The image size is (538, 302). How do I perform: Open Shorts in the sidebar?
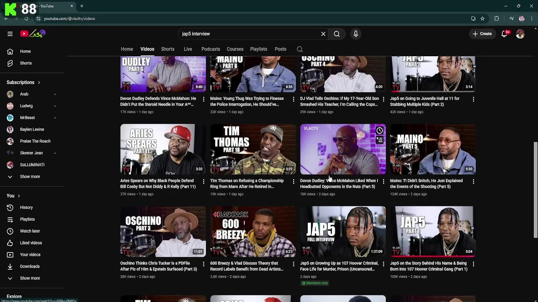click(x=32, y=63)
